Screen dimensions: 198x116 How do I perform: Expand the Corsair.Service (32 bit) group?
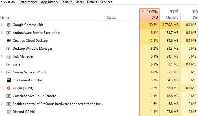coord(2,72)
